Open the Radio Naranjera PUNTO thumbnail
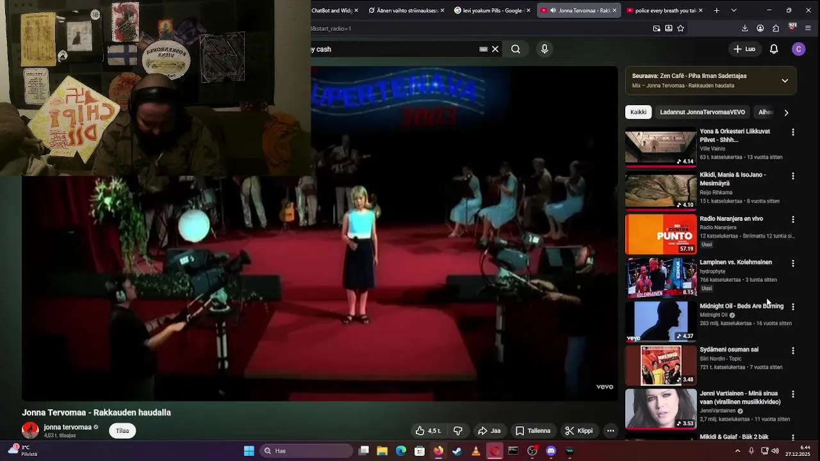Image resolution: width=820 pixels, height=461 pixels. (x=660, y=234)
